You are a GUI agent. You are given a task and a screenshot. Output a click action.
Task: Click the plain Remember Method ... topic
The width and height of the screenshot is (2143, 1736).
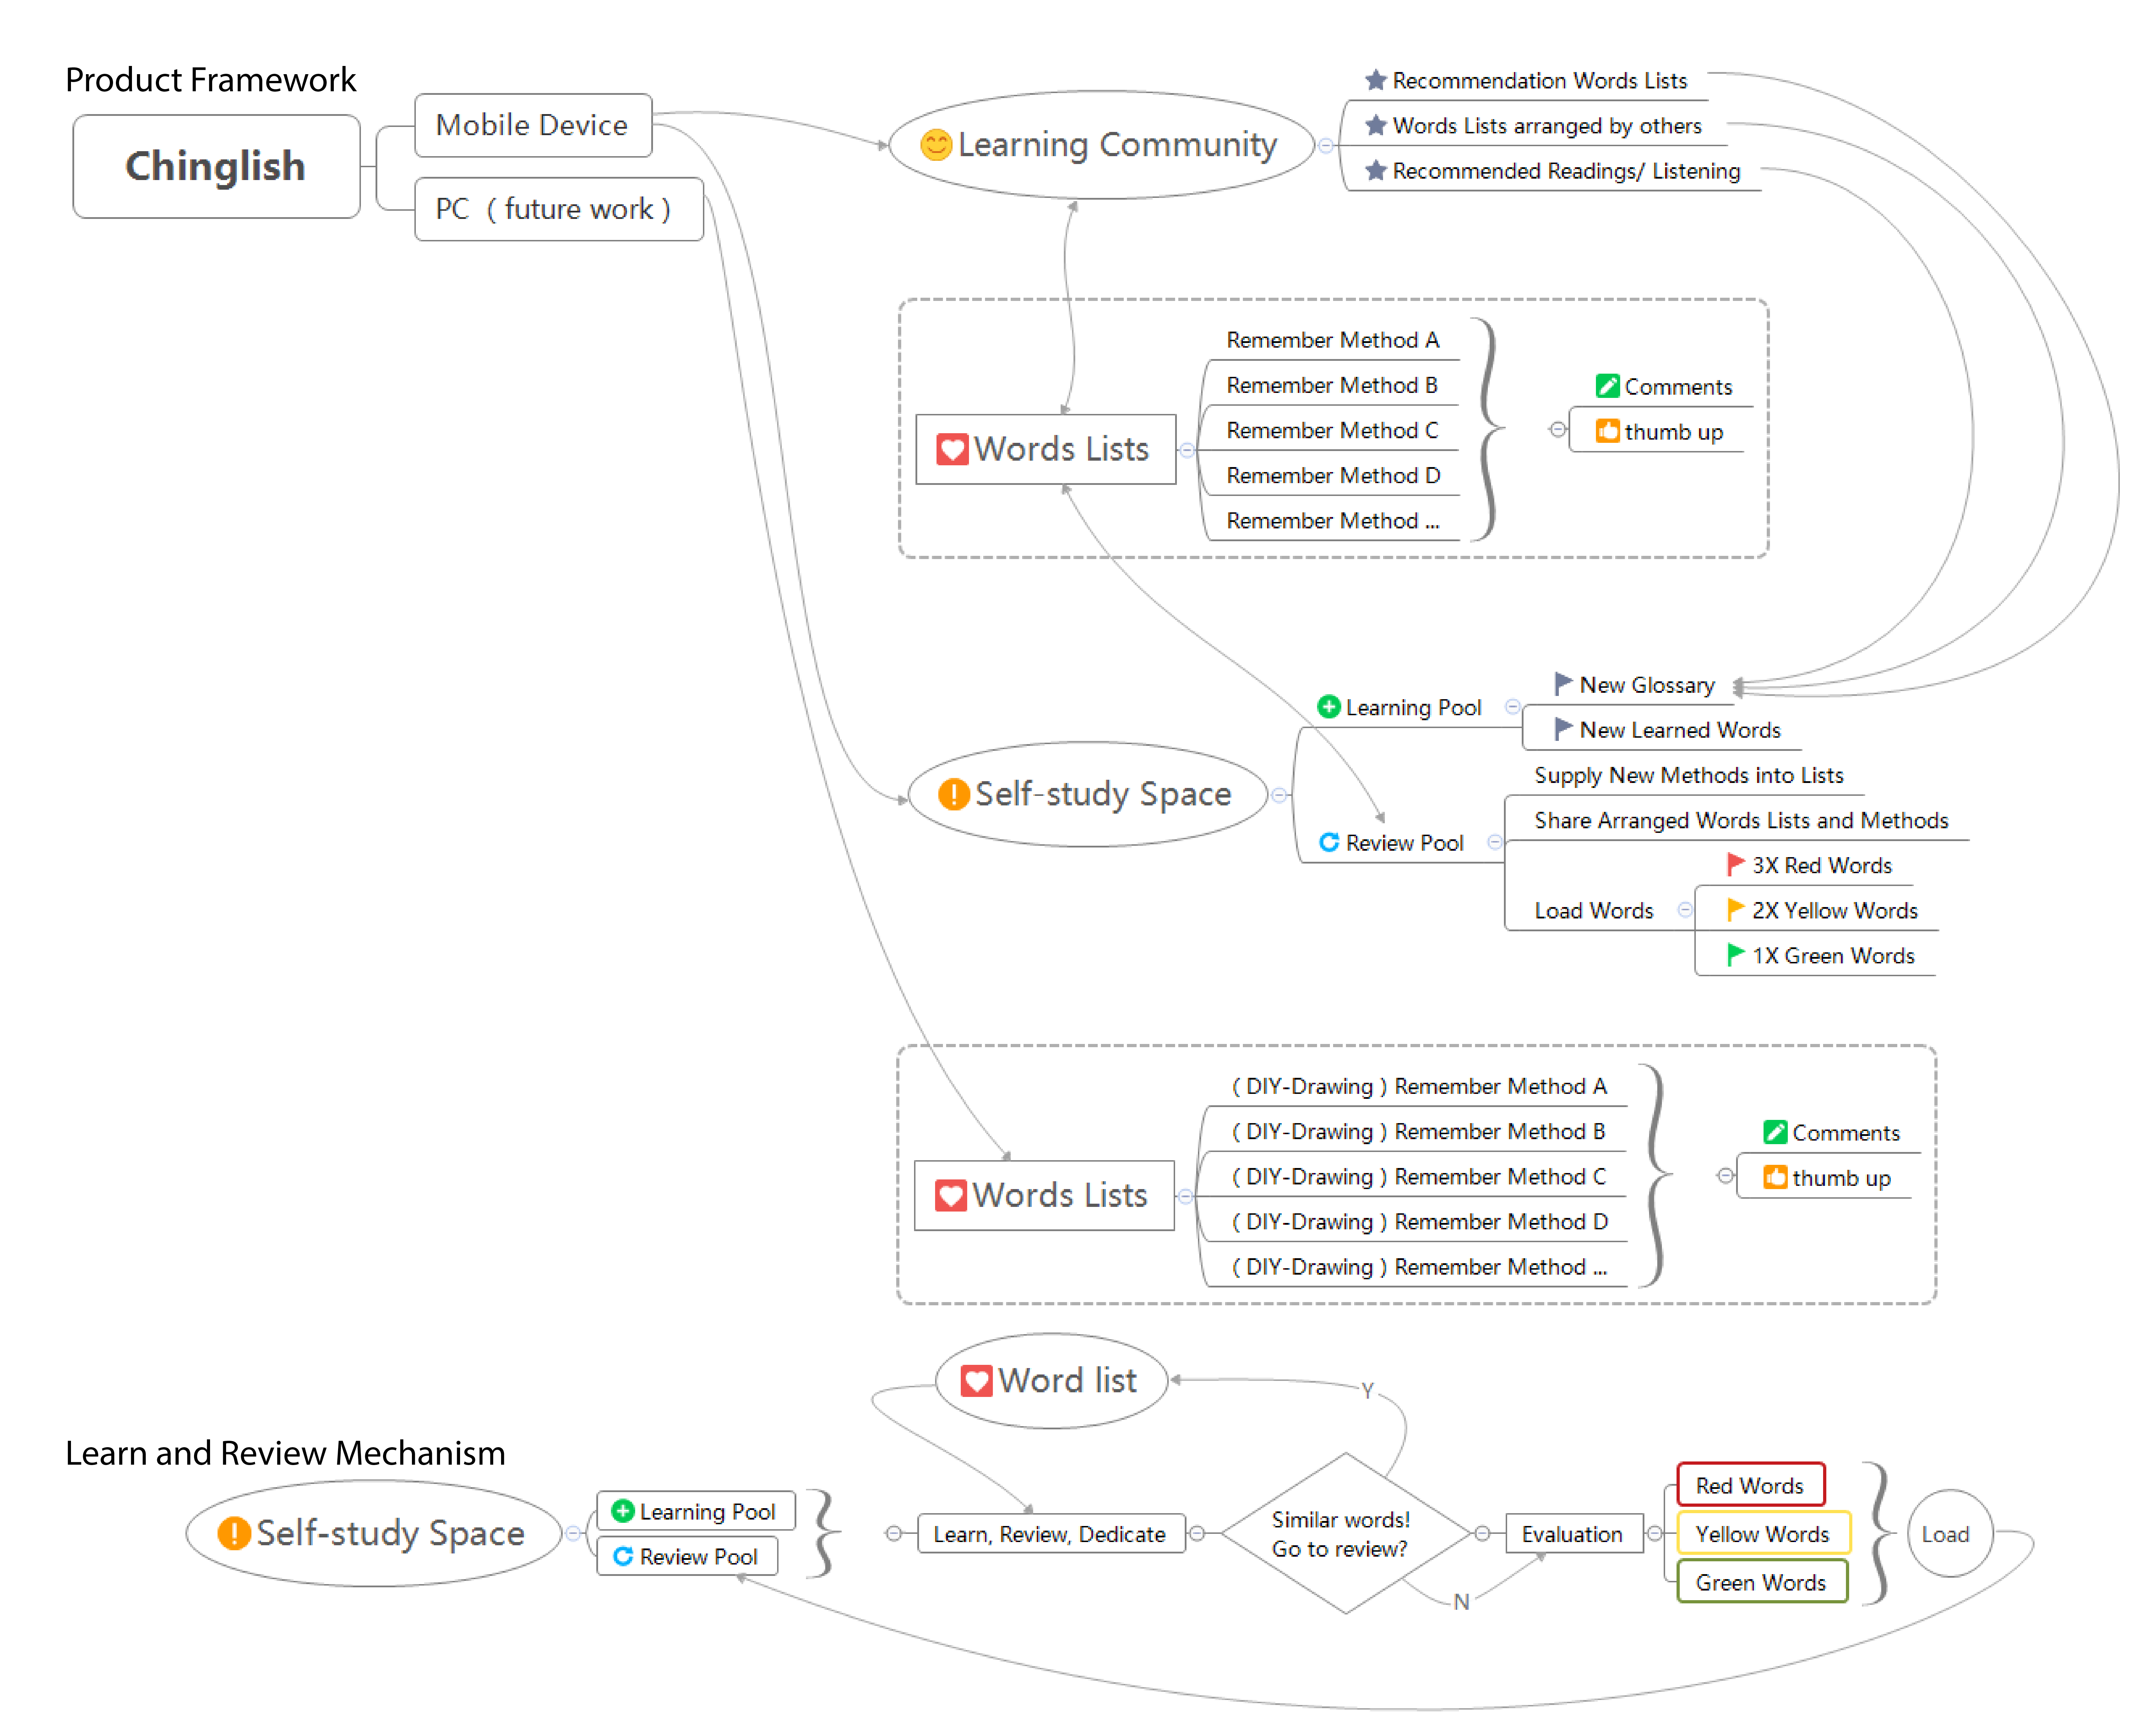point(1333,521)
